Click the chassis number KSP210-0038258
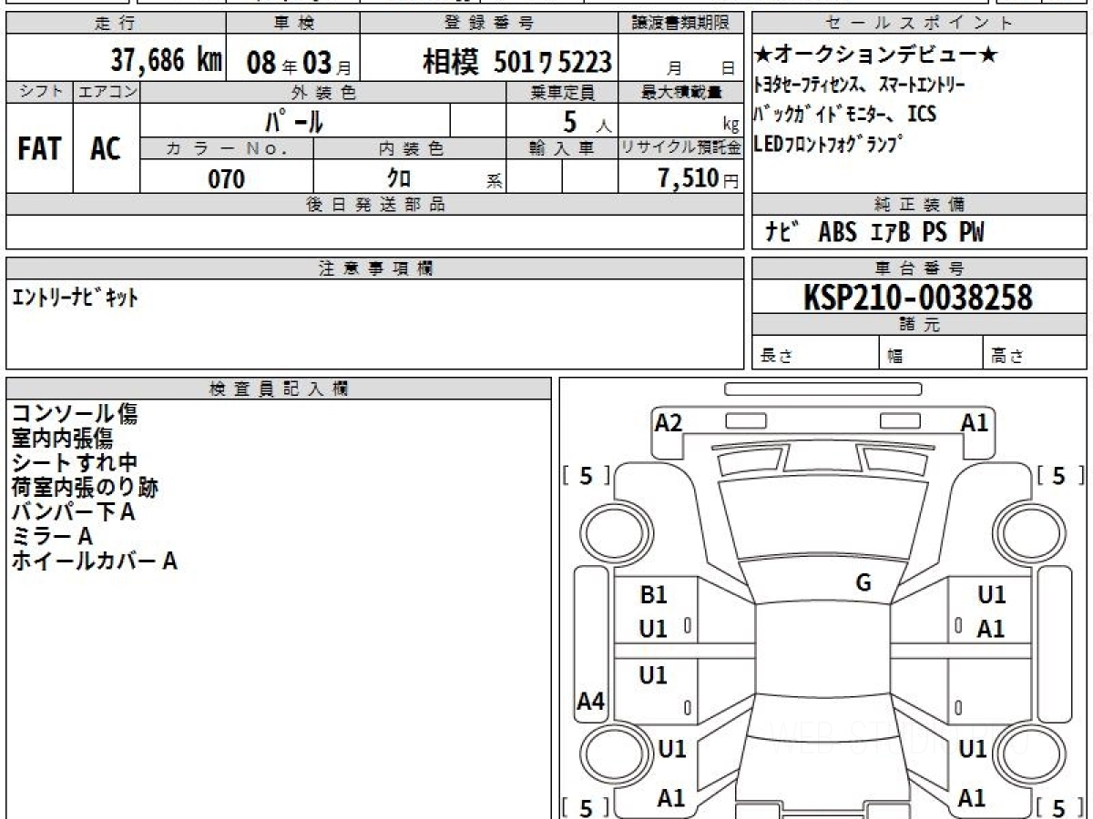Image resolution: width=1093 pixels, height=819 pixels. pyautogui.click(x=917, y=297)
